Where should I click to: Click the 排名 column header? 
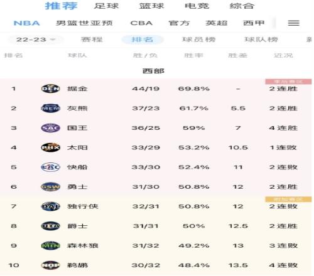[x=13, y=55]
